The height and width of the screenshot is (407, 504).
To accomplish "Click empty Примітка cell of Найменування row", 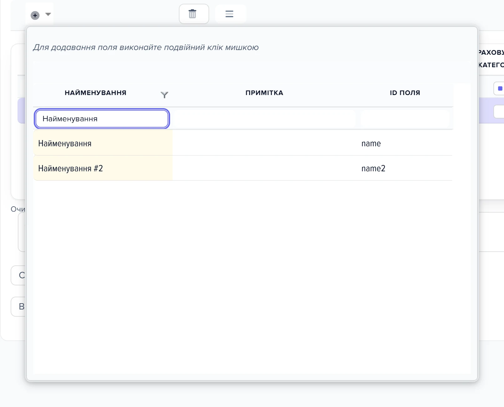I will (x=265, y=143).
